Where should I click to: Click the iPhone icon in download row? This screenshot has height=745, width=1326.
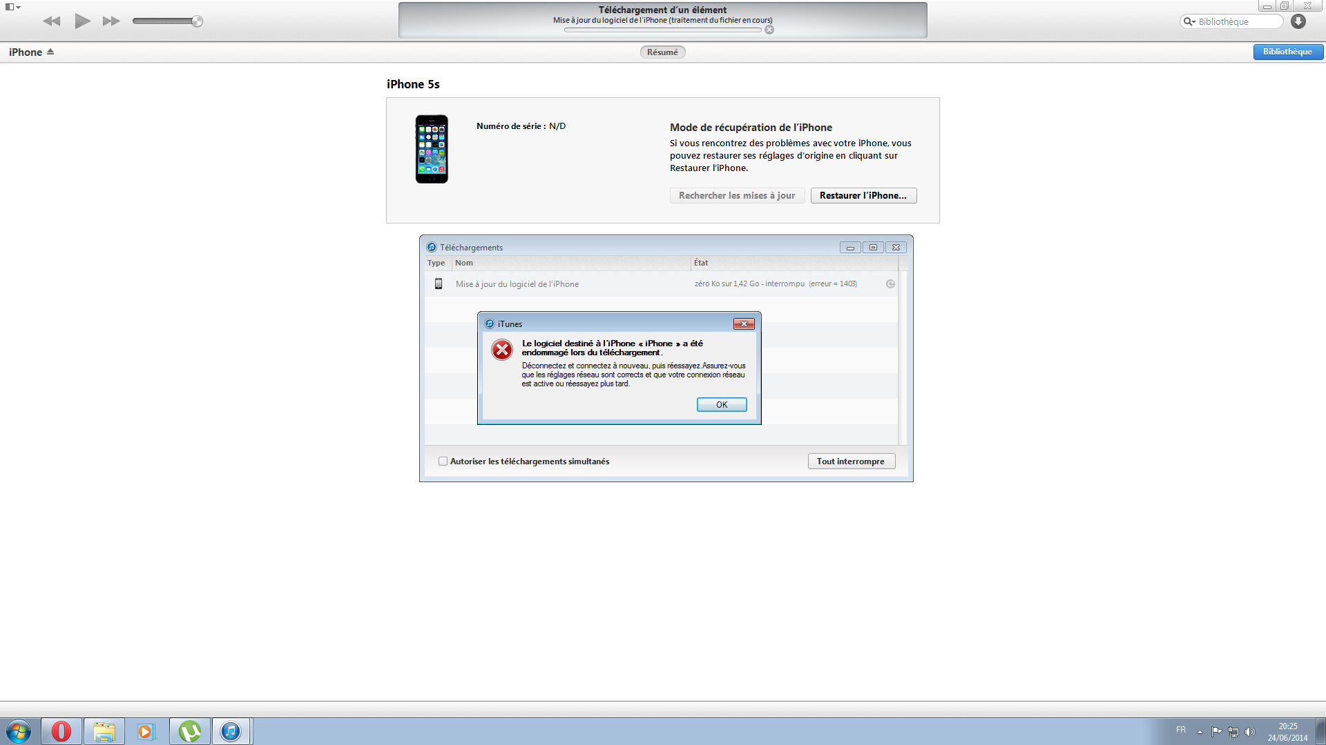point(439,284)
